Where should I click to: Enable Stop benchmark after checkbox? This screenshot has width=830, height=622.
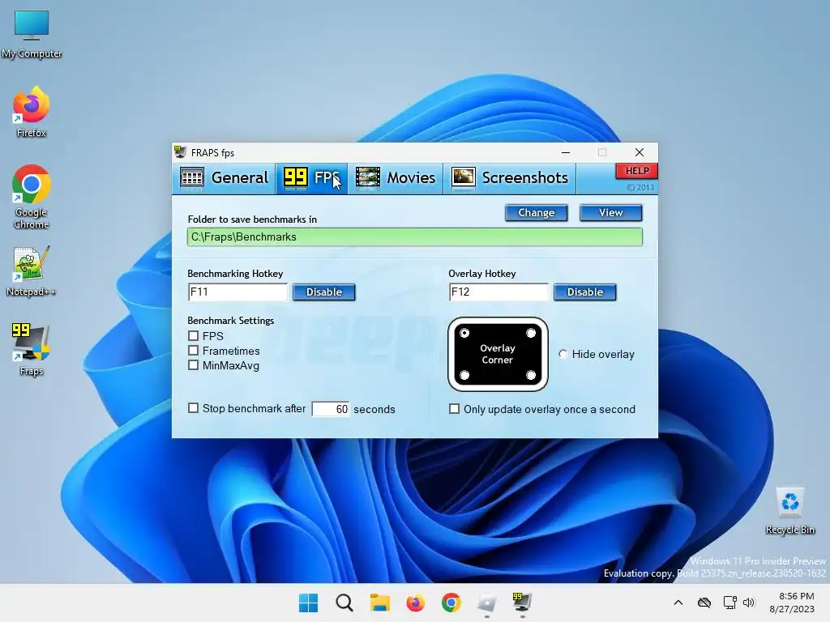pos(193,408)
